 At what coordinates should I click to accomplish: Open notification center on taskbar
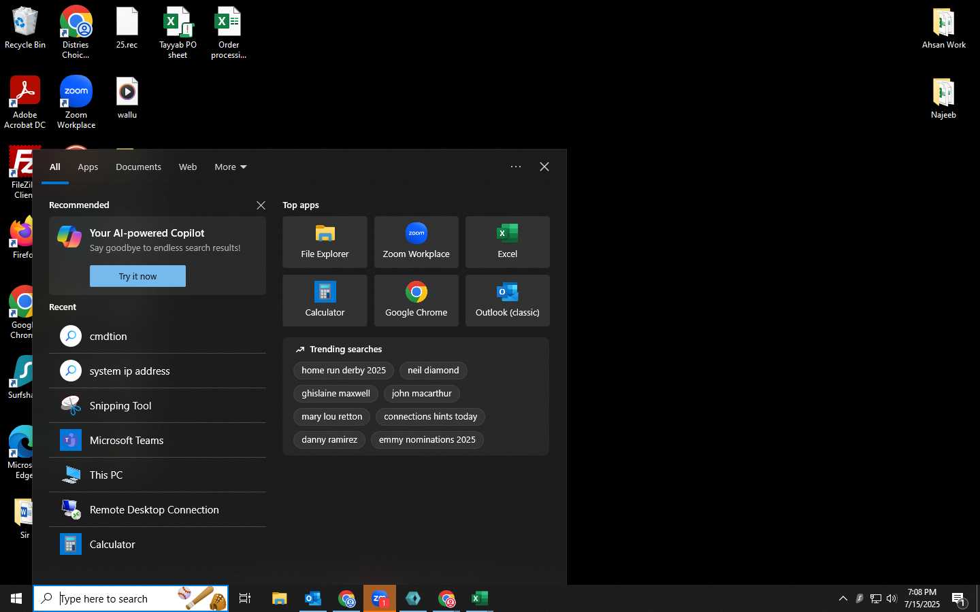click(x=959, y=598)
